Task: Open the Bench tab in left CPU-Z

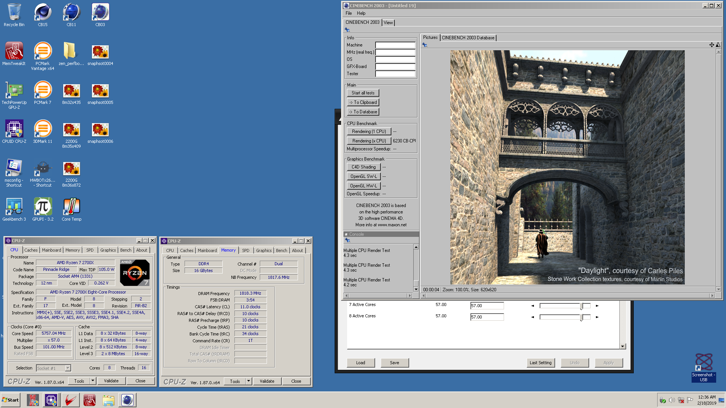Action: 126,250
